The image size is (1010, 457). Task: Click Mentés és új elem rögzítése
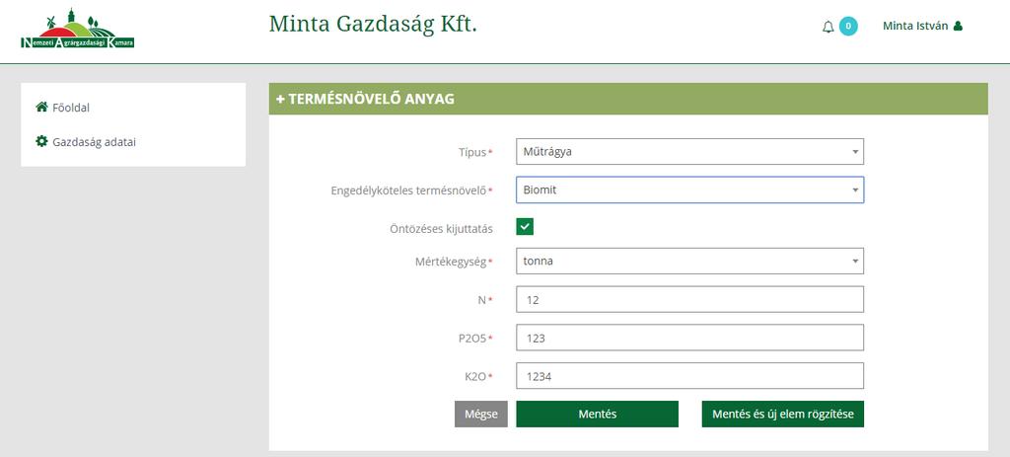click(x=782, y=414)
